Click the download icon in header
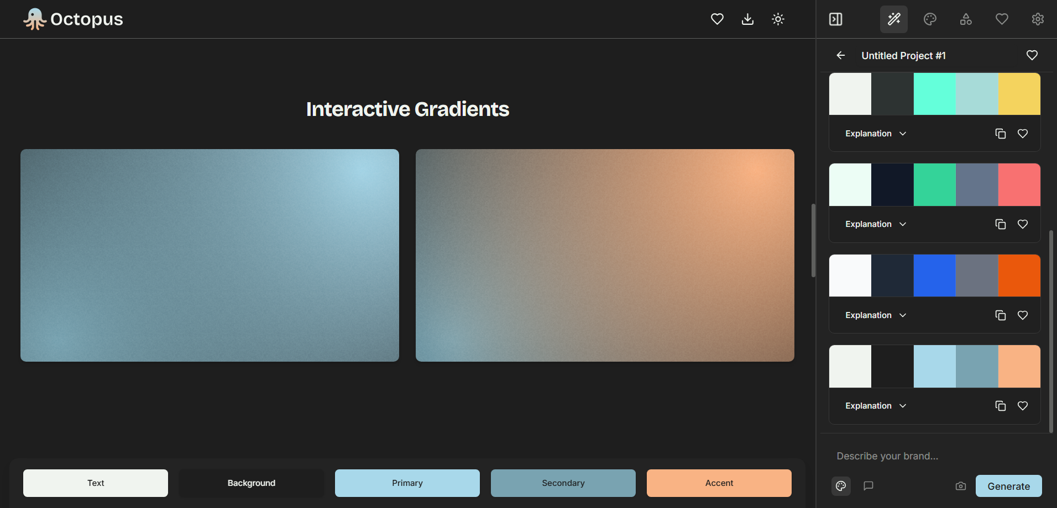Image resolution: width=1057 pixels, height=508 pixels. [747, 19]
